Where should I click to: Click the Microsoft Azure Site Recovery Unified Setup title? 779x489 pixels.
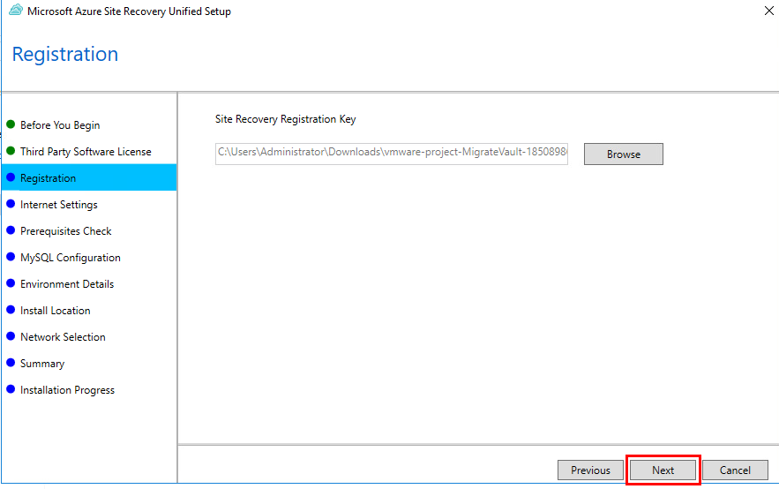point(129,11)
